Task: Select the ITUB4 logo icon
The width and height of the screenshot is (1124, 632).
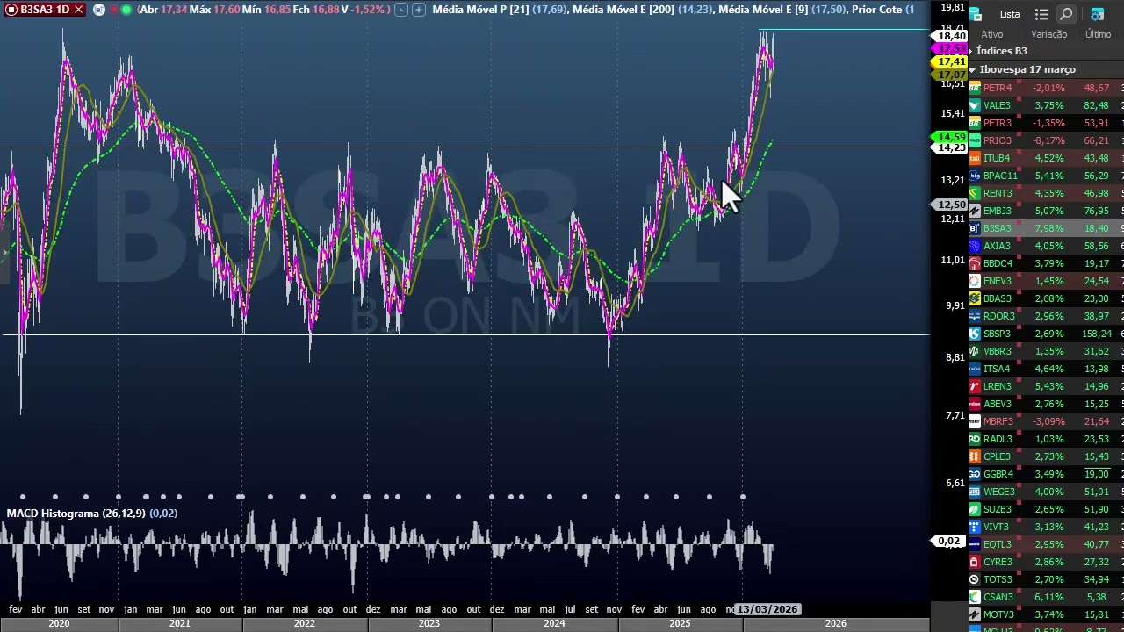Action: [x=975, y=158]
